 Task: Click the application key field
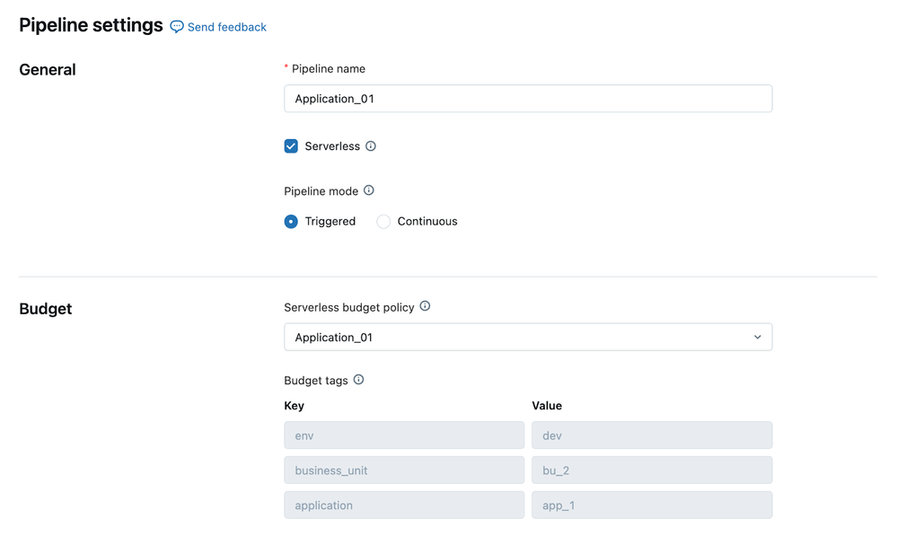tap(404, 506)
